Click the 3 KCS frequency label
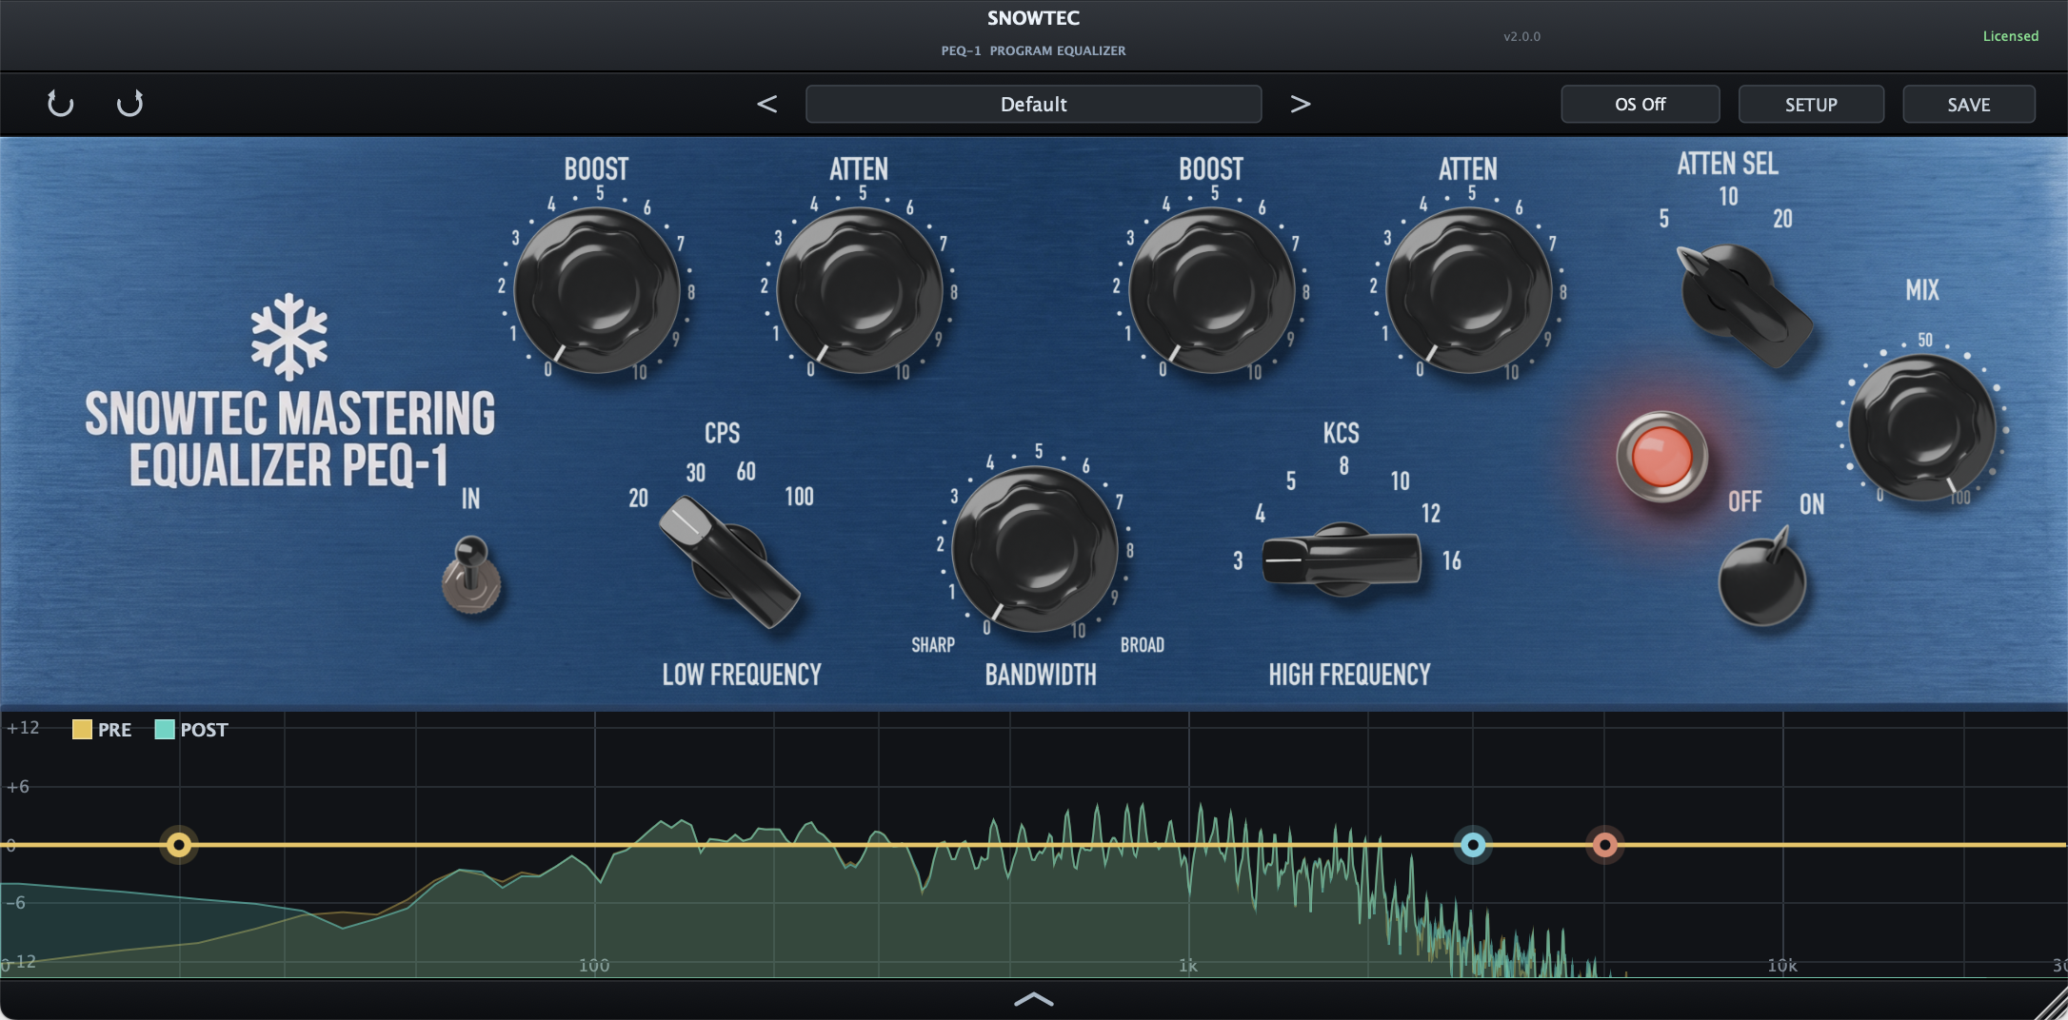Screen dimensions: 2068x1020 click(1238, 560)
